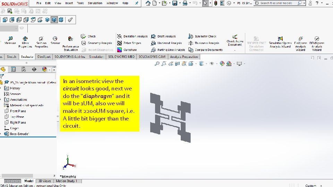Open the Simulation menu
Screen dimensions: 333x187
click(95, 3)
